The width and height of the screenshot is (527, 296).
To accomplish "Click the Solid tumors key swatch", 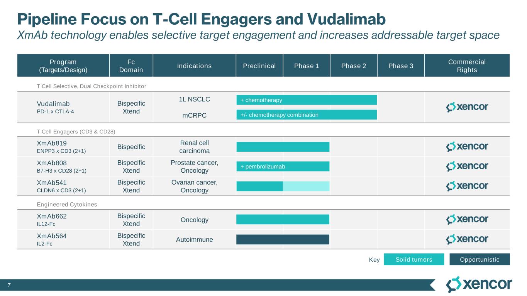I will click(414, 259).
